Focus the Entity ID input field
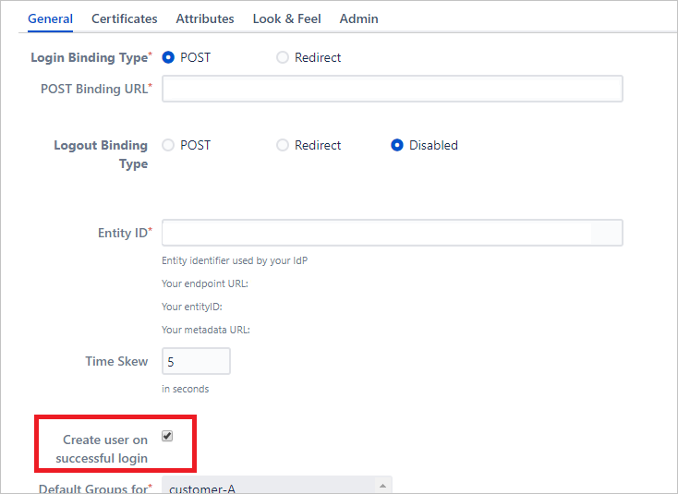The height and width of the screenshot is (494, 678). tap(393, 233)
